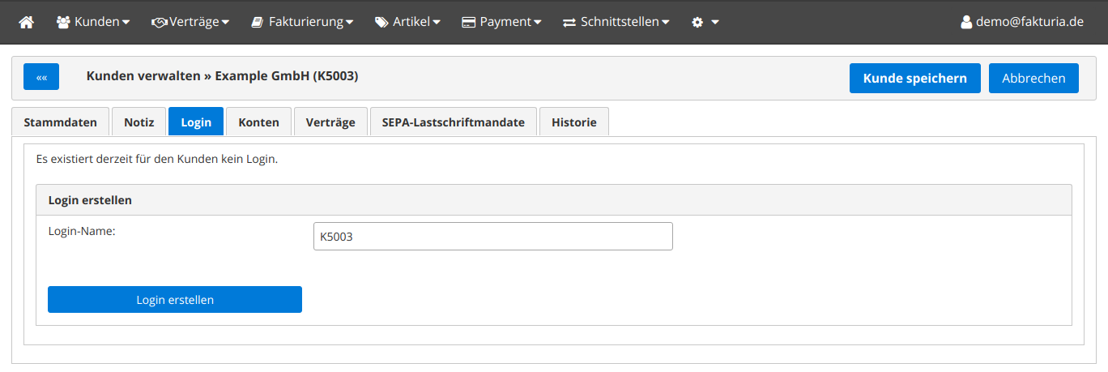Open the Schnittstellen dropdown menu
This screenshot has width=1108, height=372.
pyautogui.click(x=624, y=22)
